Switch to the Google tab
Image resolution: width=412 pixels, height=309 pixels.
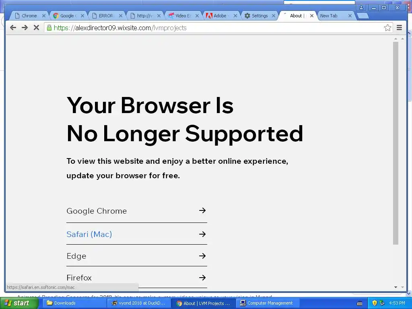coord(67,16)
